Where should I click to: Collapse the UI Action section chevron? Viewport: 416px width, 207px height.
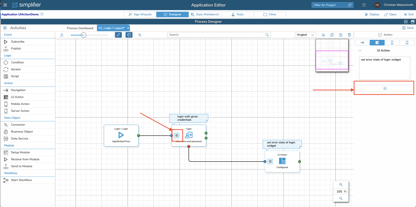[360, 50]
